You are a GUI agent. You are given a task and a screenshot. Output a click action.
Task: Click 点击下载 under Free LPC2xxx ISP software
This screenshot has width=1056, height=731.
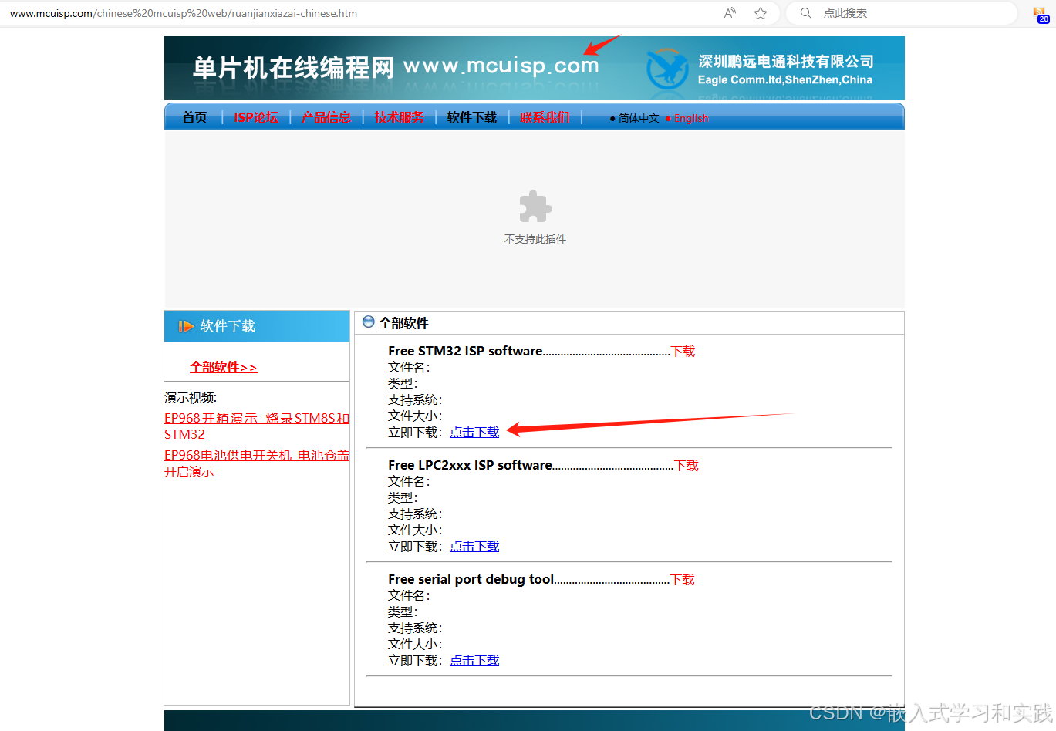[474, 547]
